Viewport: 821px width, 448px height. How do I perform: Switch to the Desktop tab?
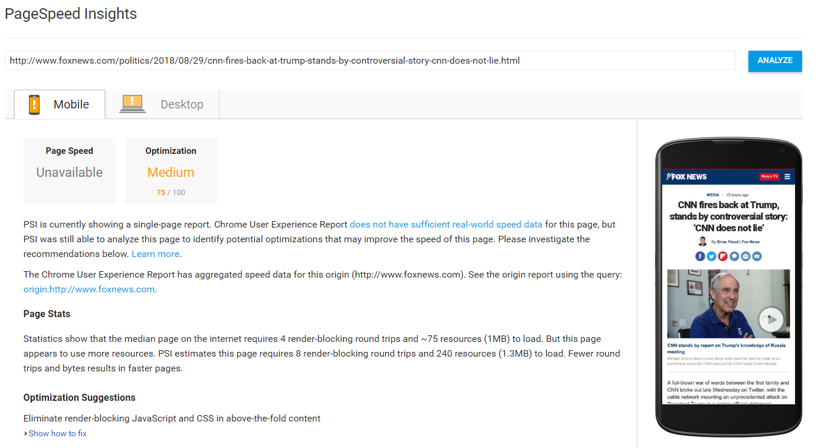[x=162, y=104]
